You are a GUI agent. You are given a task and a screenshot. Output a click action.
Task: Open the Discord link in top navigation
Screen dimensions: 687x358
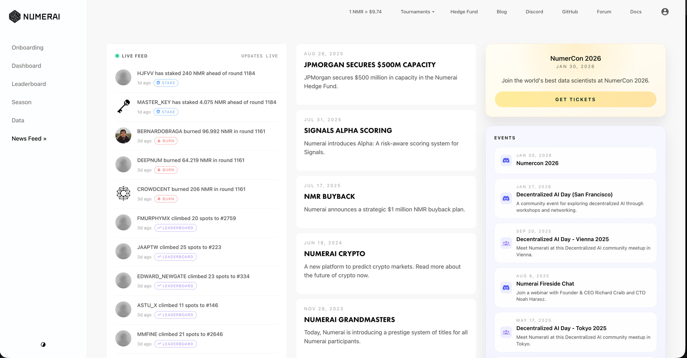[x=534, y=12]
